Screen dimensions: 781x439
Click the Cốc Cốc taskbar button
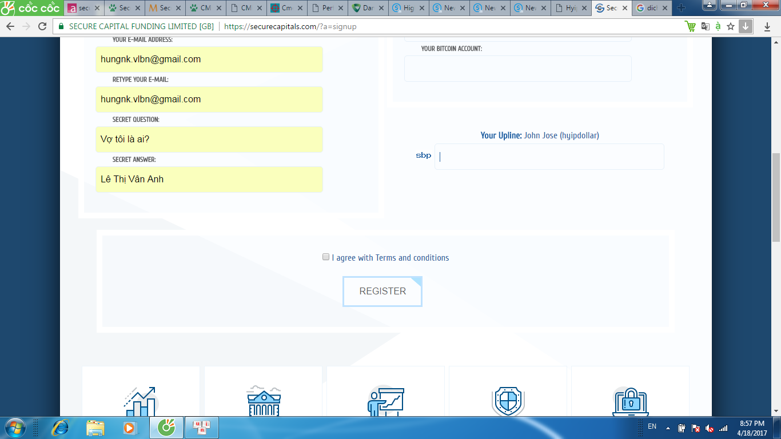point(166,428)
